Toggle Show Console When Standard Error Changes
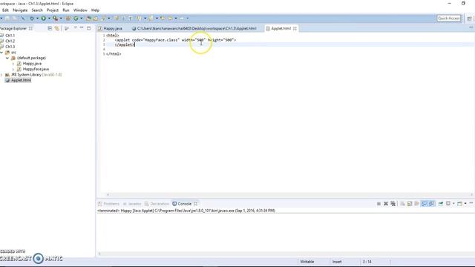The image size is (475, 267). click(x=431, y=204)
